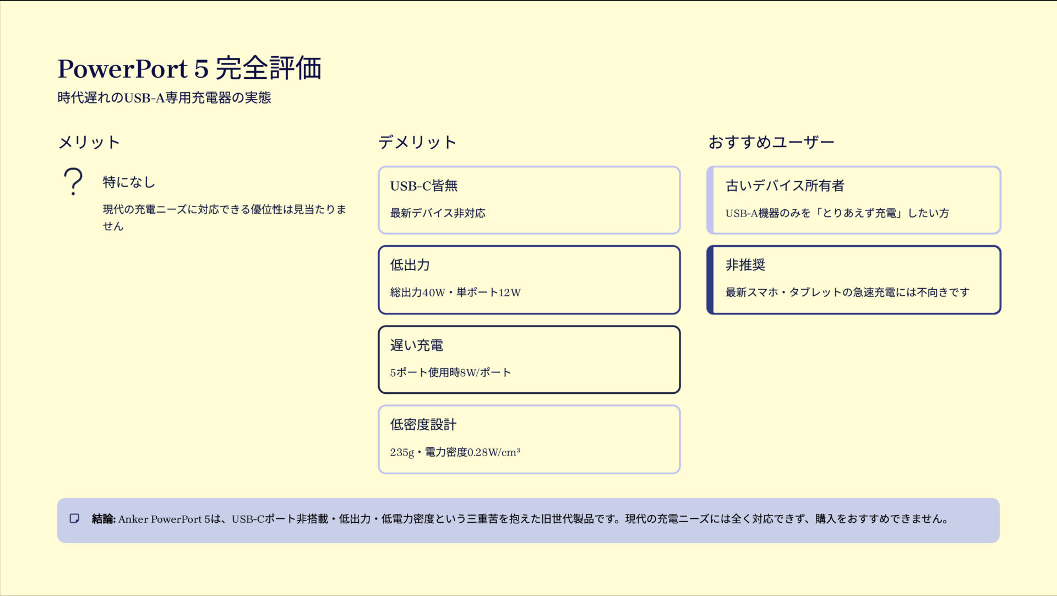The height and width of the screenshot is (596, 1057).
Task: Click the PowerPort 5 完全評価 title
Action: [x=189, y=69]
